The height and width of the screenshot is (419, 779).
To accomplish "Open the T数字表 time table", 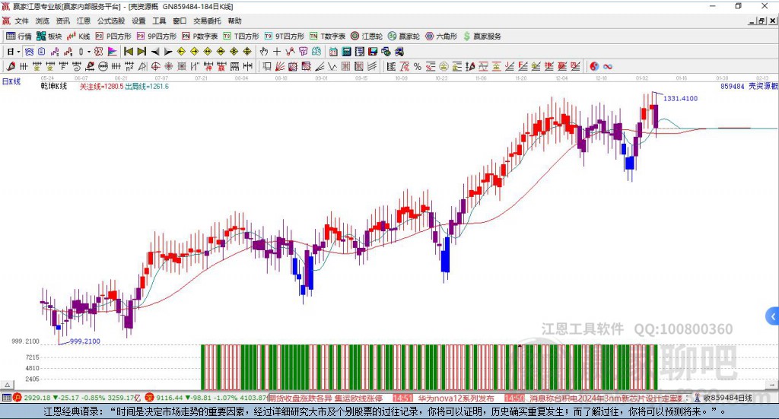I will pyautogui.click(x=327, y=37).
